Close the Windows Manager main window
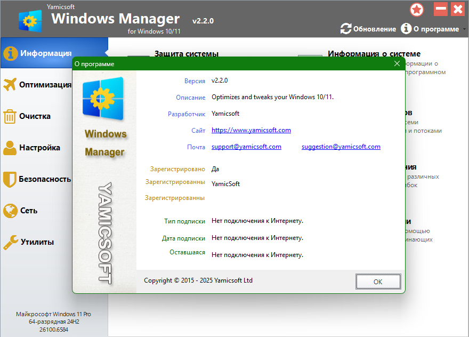 click(x=458, y=9)
